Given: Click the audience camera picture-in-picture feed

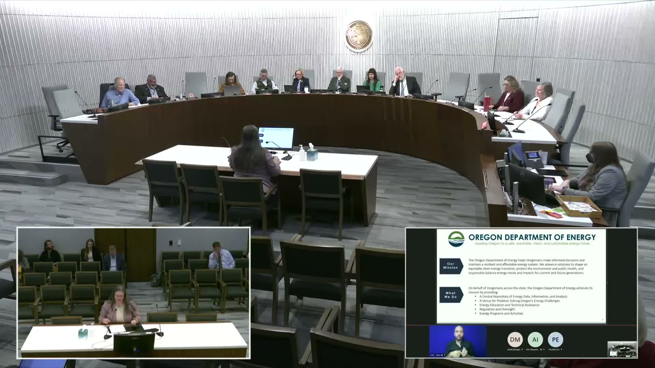Looking at the screenshot, I should 134,293.
